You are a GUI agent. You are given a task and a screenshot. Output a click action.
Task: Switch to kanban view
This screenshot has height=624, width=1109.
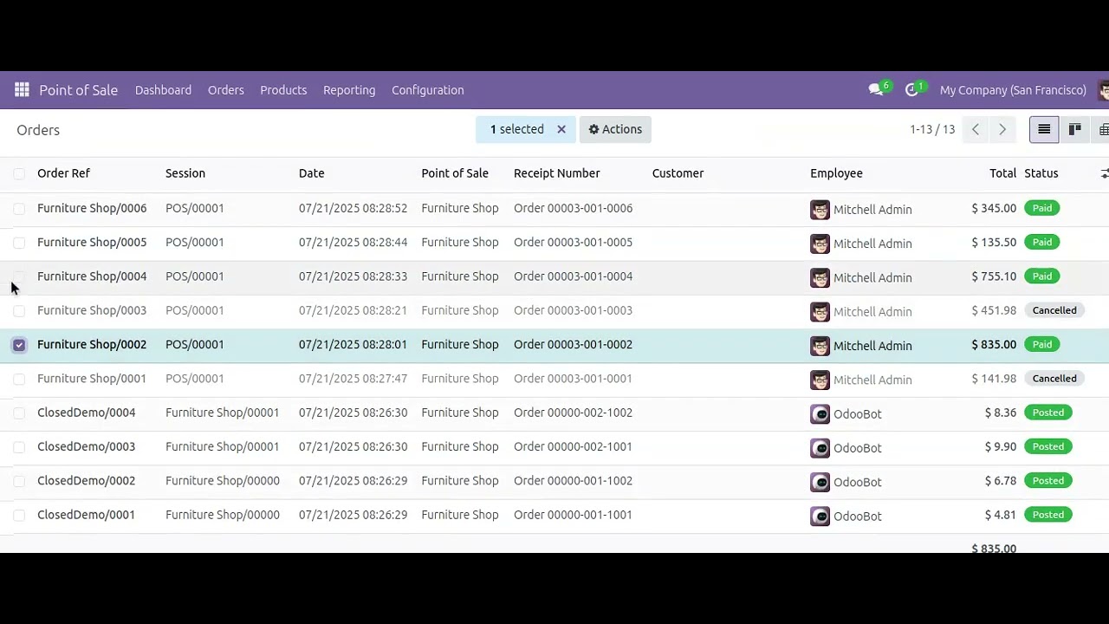[1074, 129]
